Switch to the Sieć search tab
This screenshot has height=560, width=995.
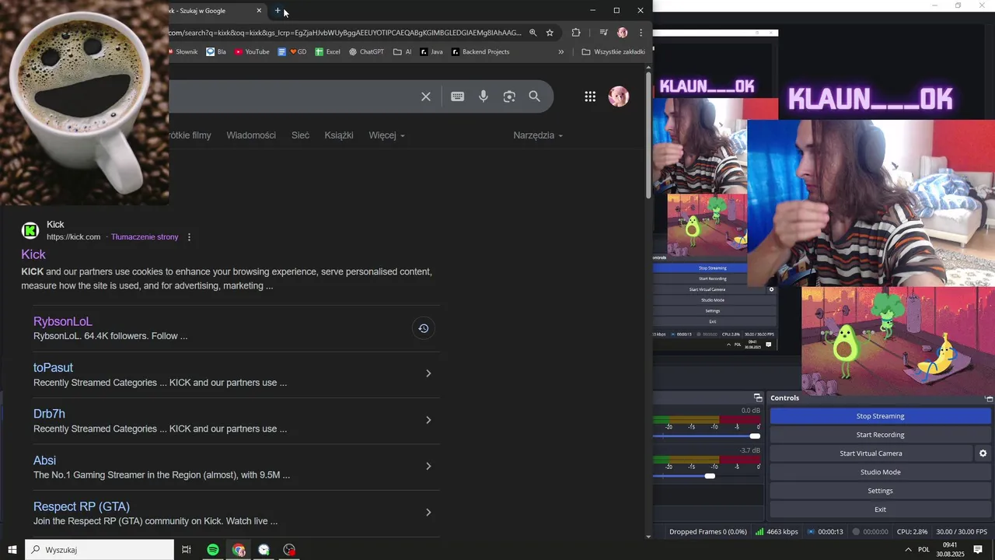click(x=300, y=135)
